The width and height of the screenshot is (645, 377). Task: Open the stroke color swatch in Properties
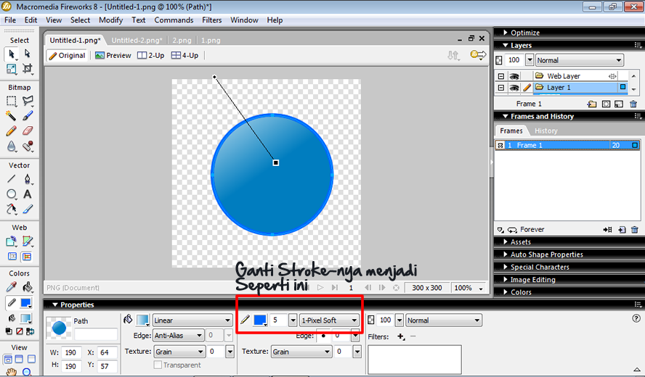tap(260, 320)
